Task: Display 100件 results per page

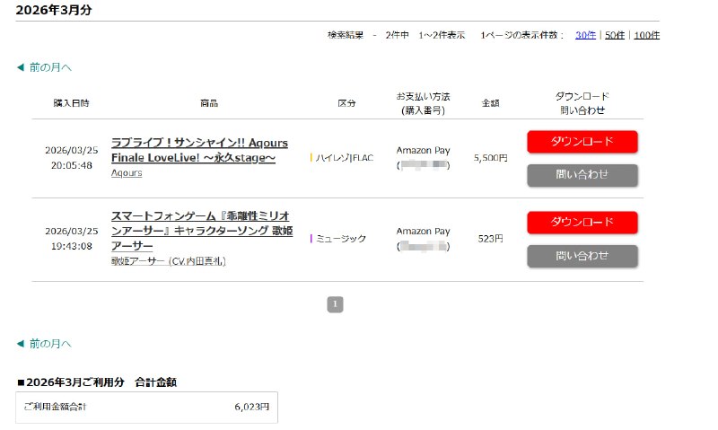Action: point(646,35)
